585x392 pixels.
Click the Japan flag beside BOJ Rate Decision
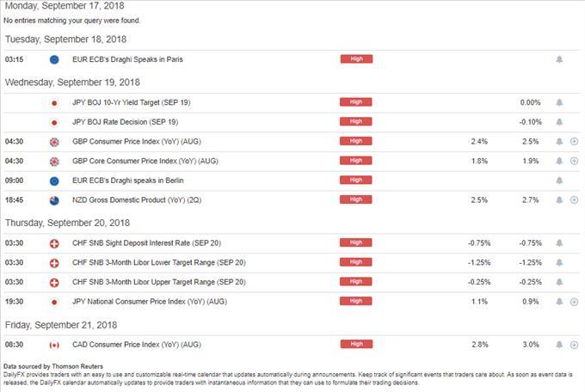(x=54, y=121)
